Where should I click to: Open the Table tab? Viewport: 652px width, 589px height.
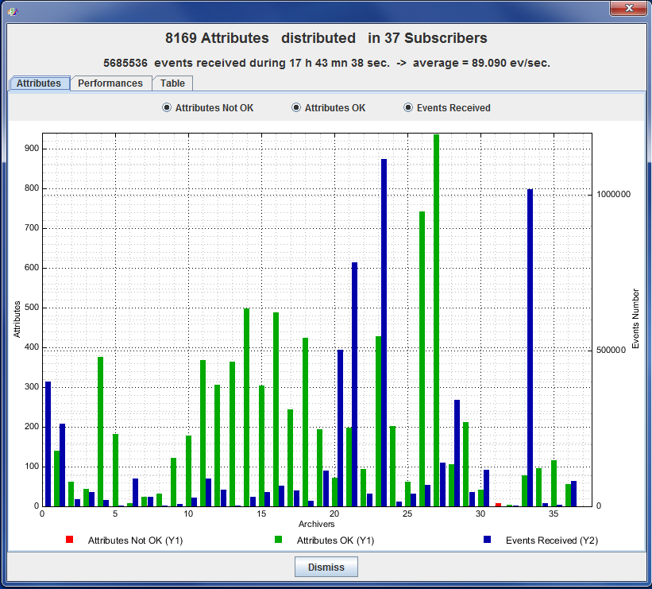coord(172,83)
